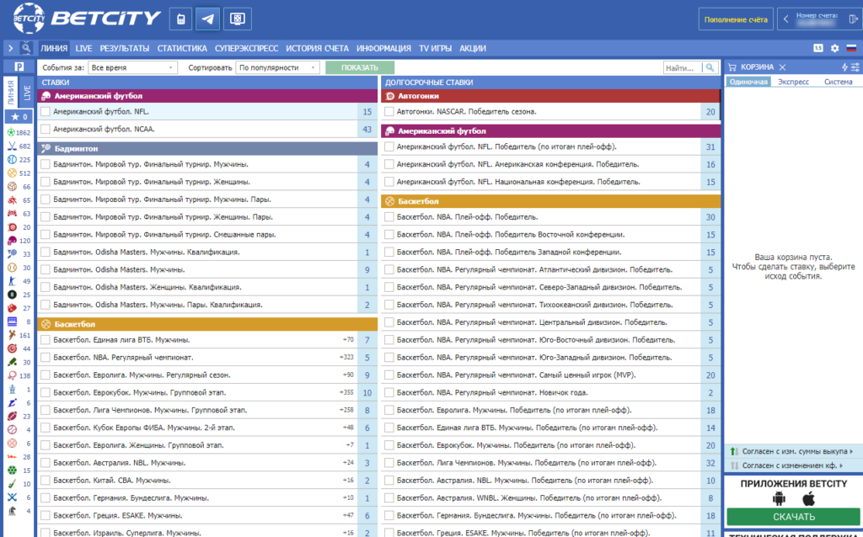Viewport: 863px width, 537px height.
Task: Click the lightning quick-bet icon in basket
Action: tap(844, 67)
